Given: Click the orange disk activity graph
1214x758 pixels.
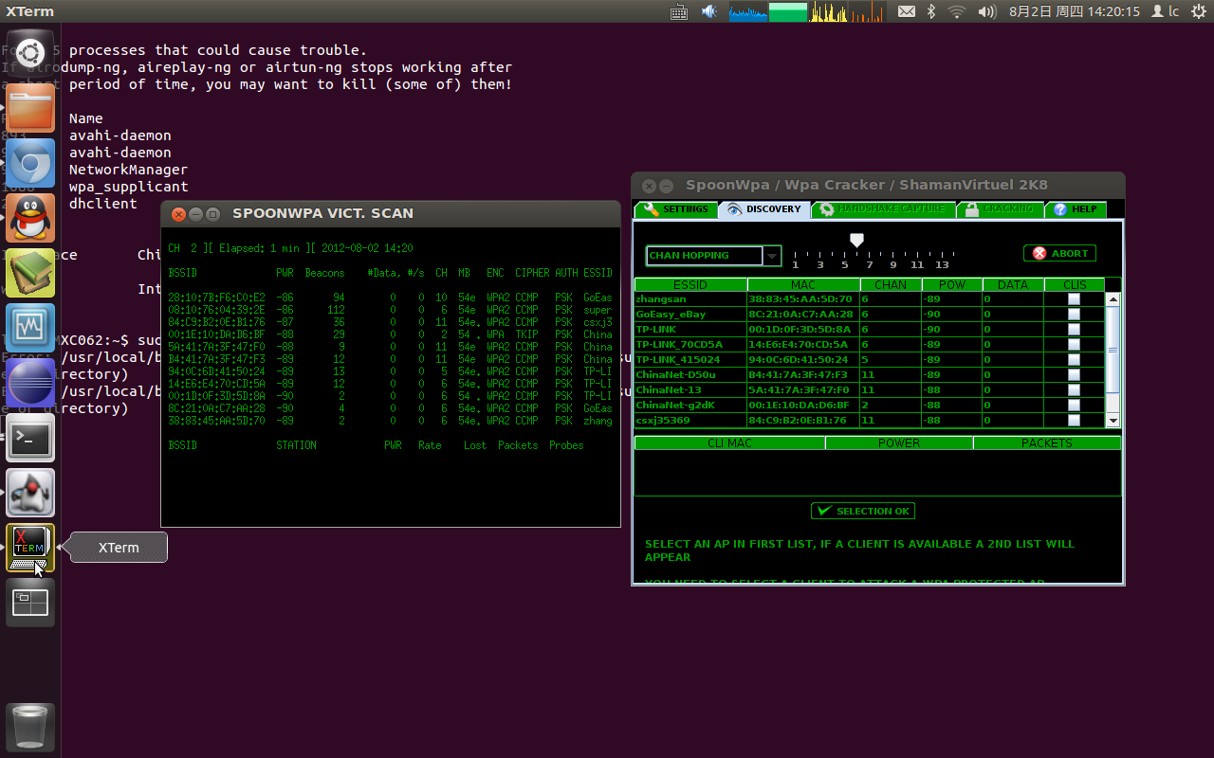Looking at the screenshot, I should [x=868, y=11].
